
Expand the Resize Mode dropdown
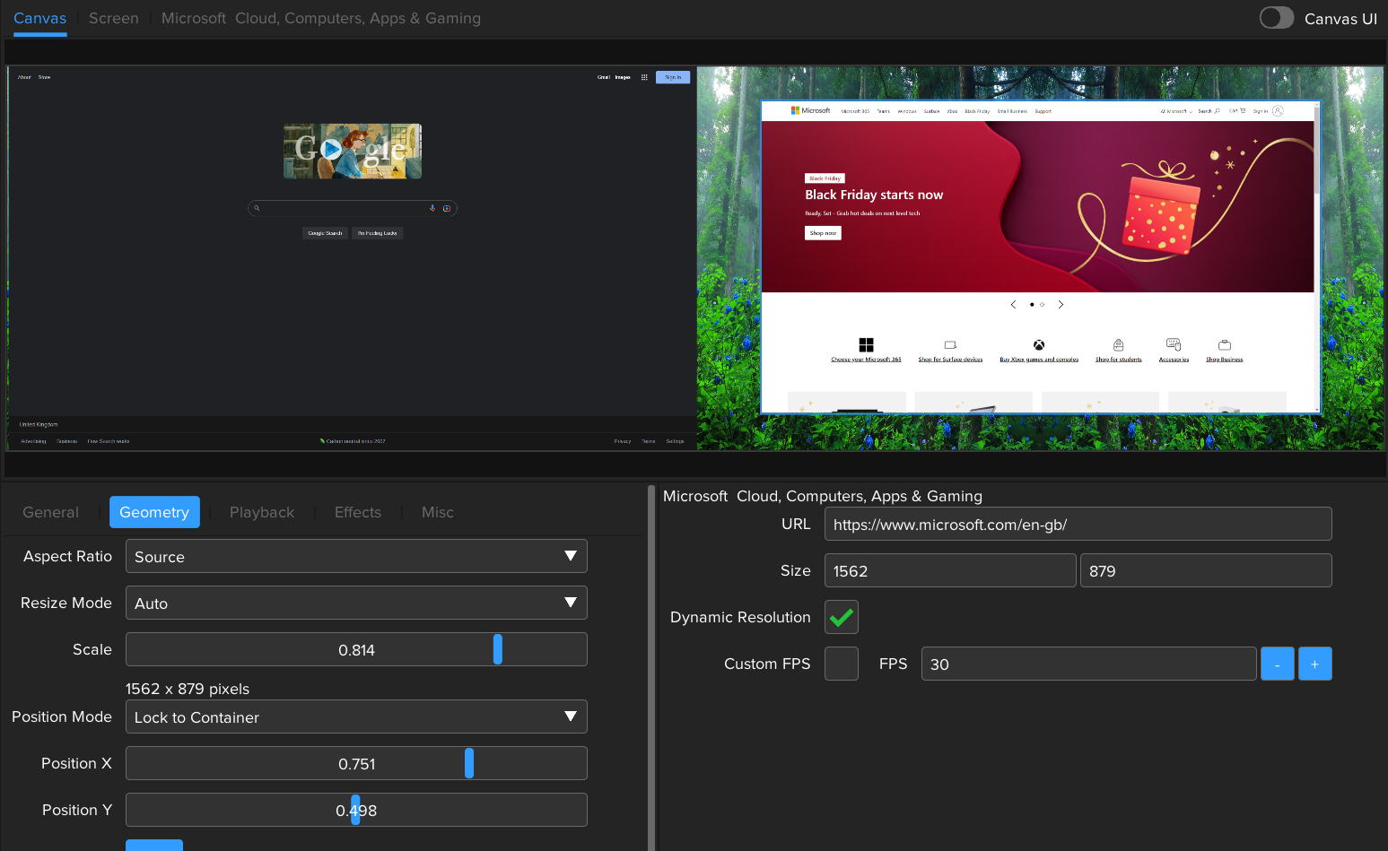[356, 603]
